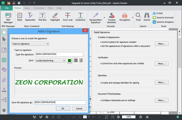Click the full screen icon in status bar
The height and width of the screenshot is (120, 182).
(x=147, y=117)
